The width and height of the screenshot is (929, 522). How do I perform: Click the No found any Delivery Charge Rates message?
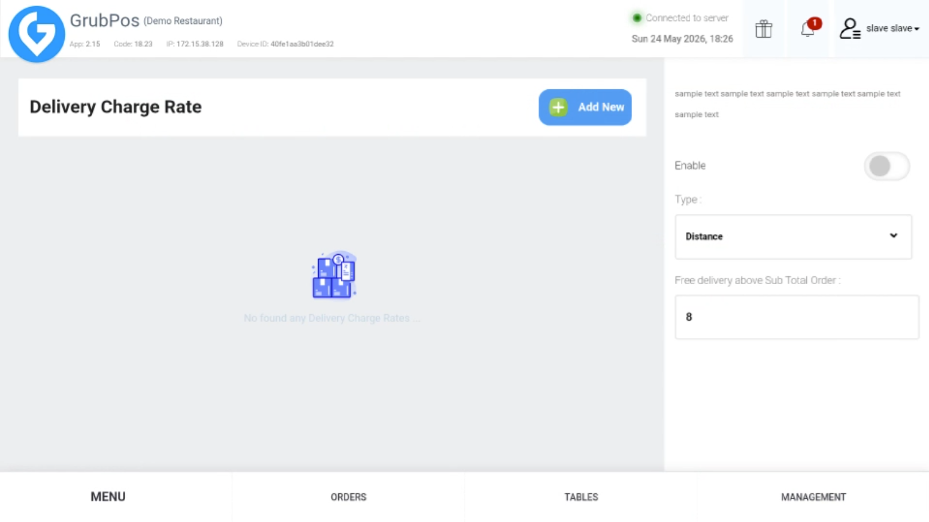(x=332, y=318)
